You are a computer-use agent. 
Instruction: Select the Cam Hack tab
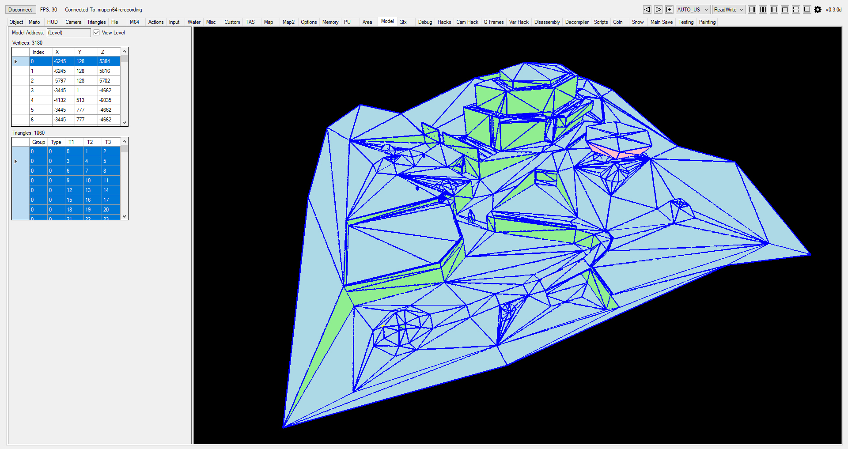coord(467,22)
